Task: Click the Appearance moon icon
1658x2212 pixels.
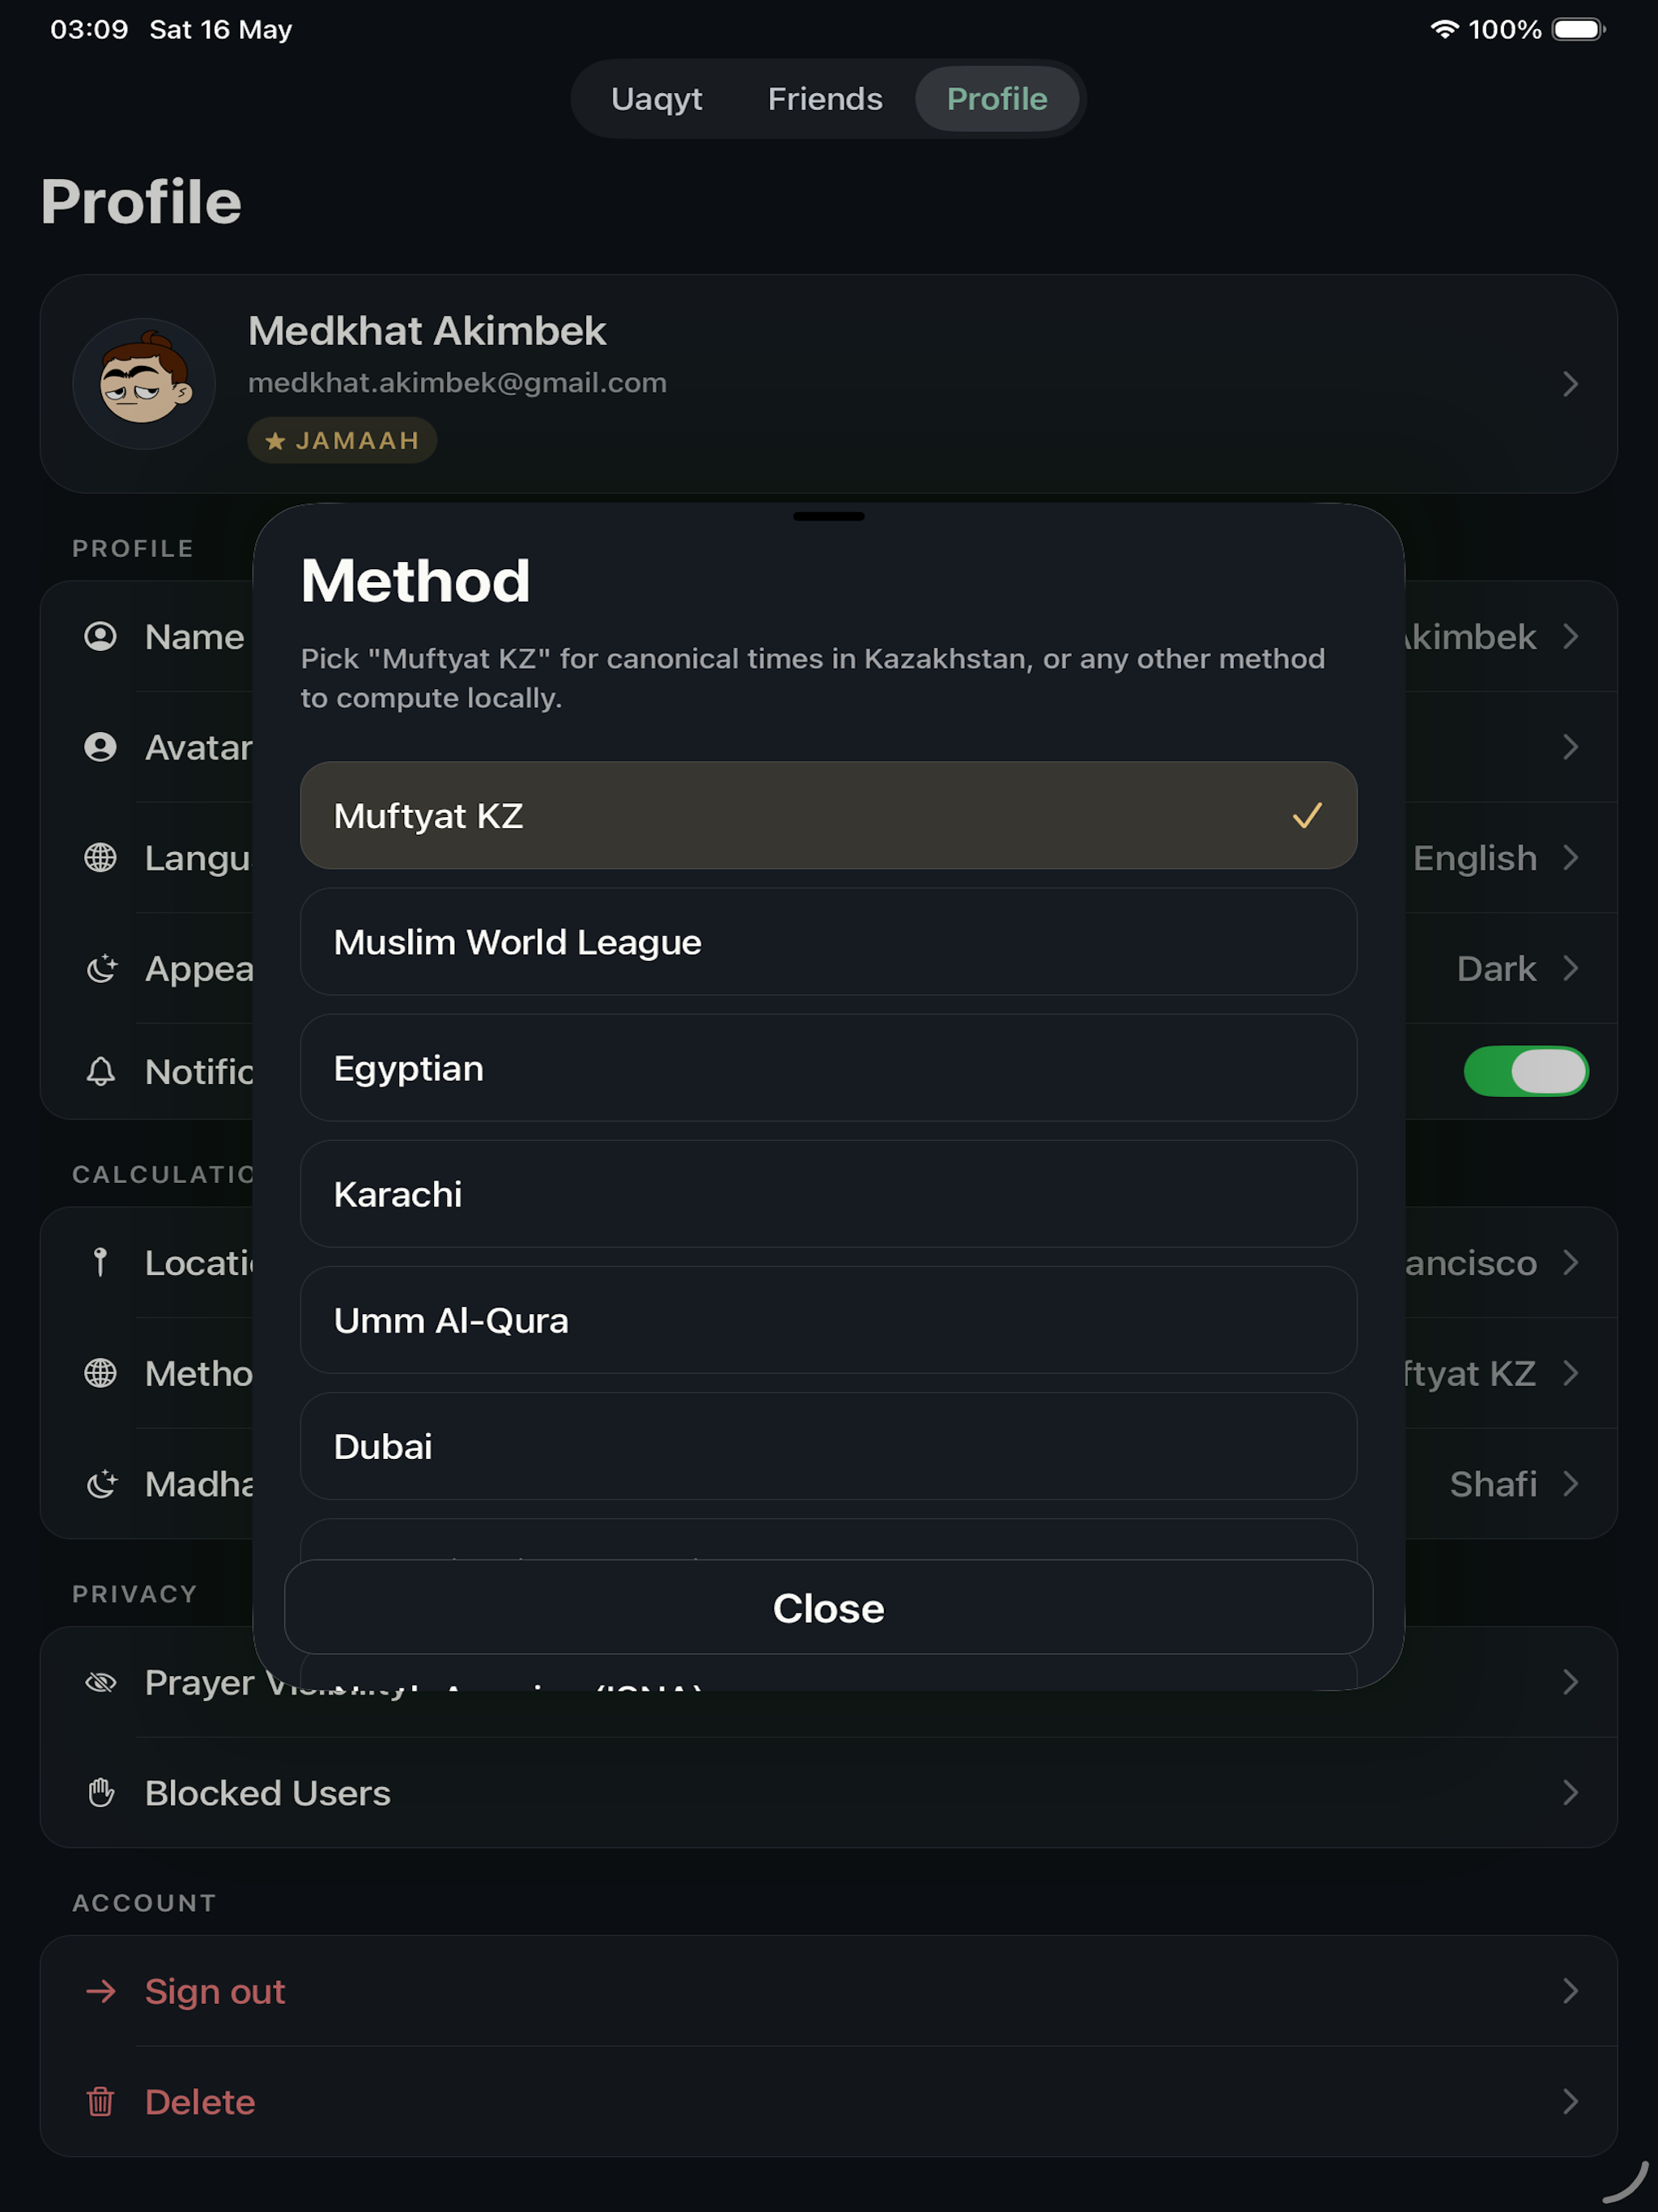Action: click(100, 968)
